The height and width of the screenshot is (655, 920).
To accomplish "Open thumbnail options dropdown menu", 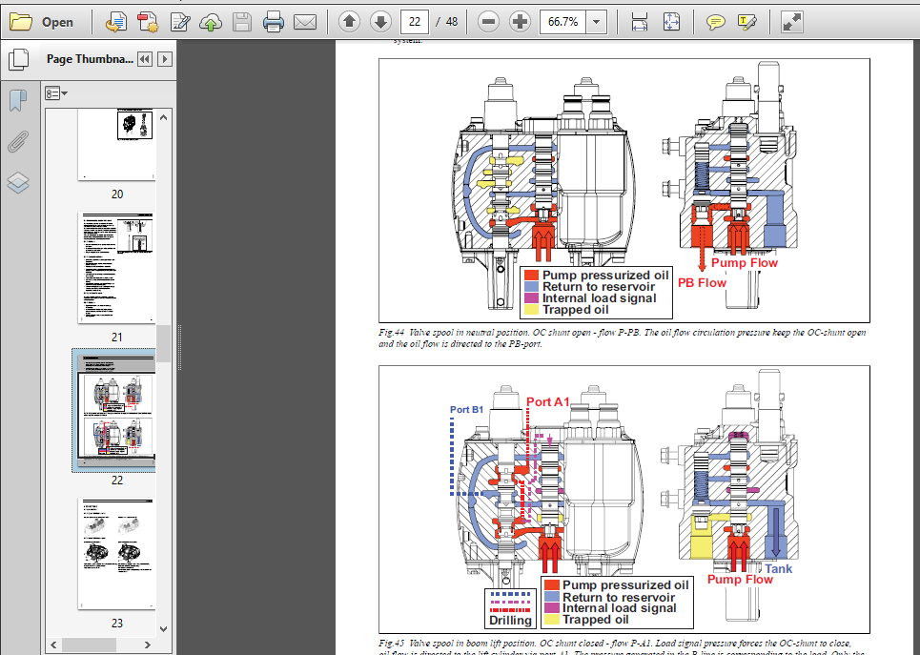I will 55,93.
